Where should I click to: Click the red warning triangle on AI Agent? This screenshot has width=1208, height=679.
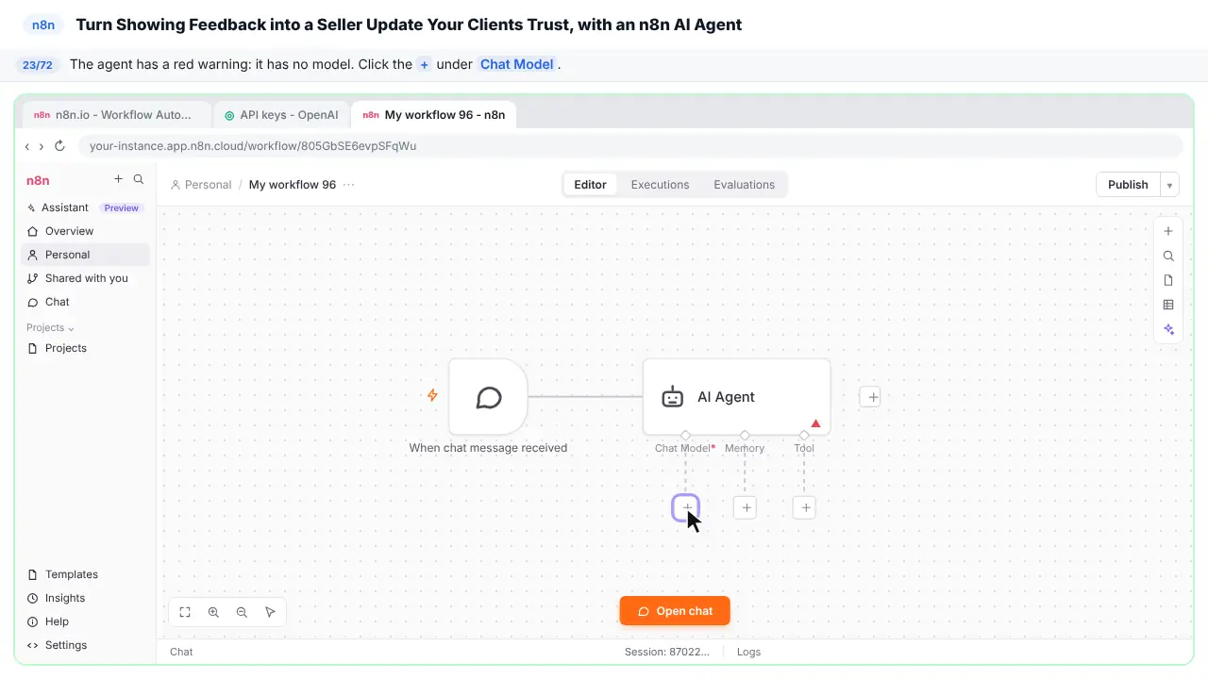pyautogui.click(x=815, y=423)
